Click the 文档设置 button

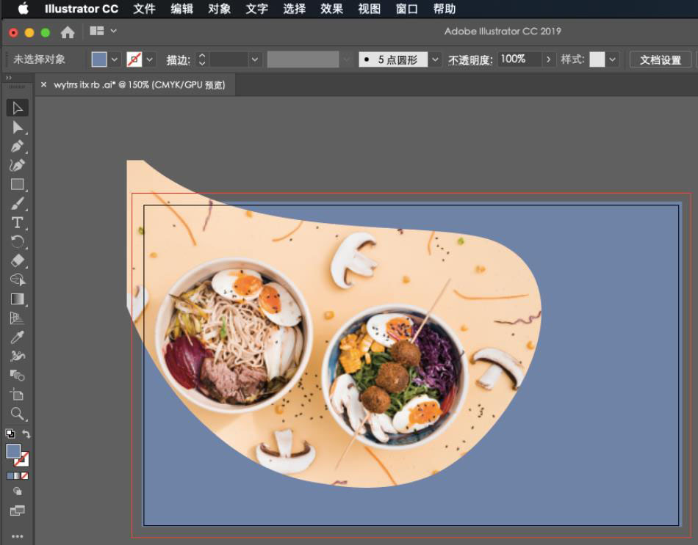click(x=661, y=59)
